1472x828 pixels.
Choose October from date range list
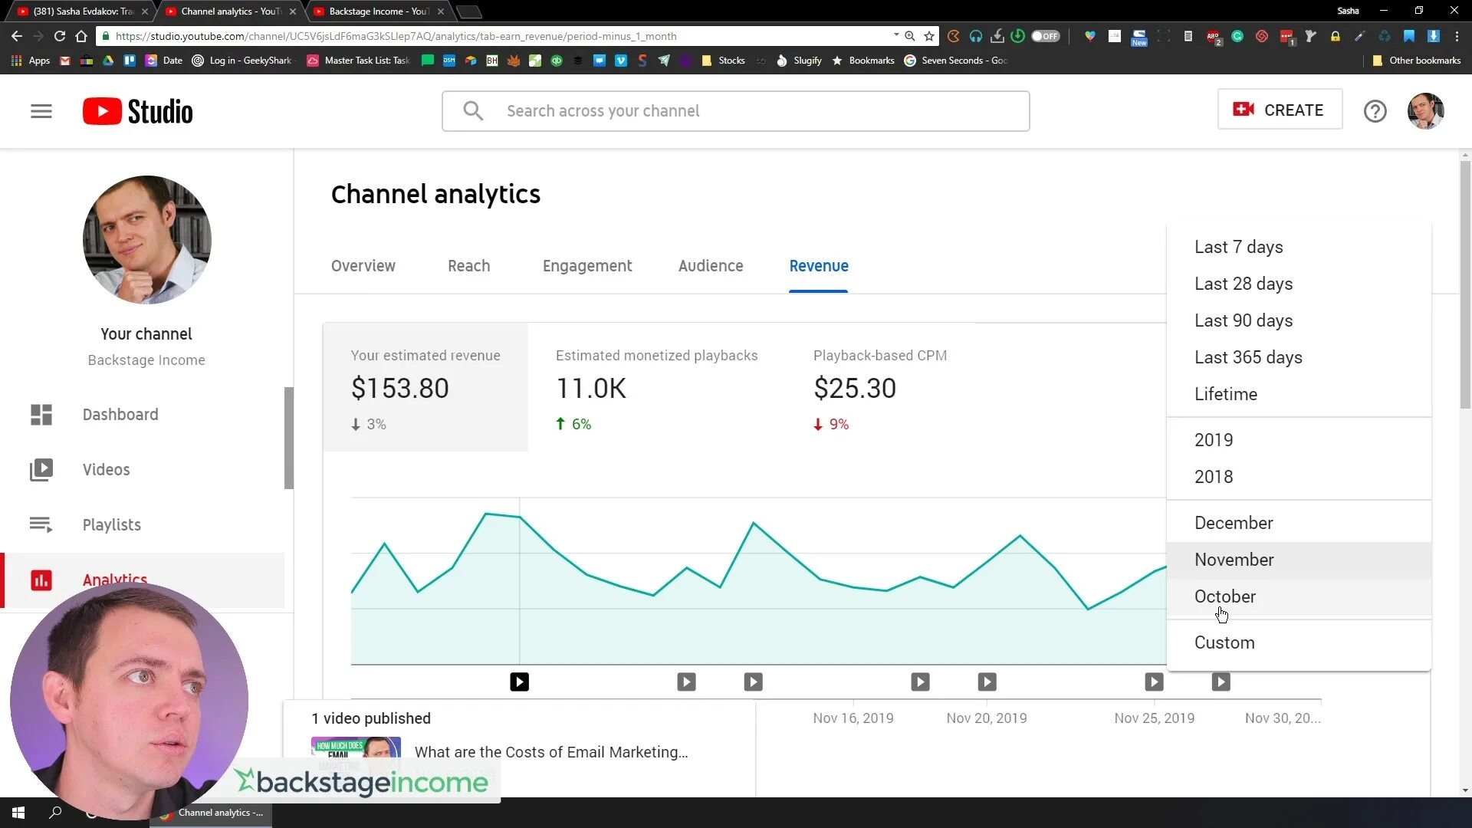click(1224, 596)
